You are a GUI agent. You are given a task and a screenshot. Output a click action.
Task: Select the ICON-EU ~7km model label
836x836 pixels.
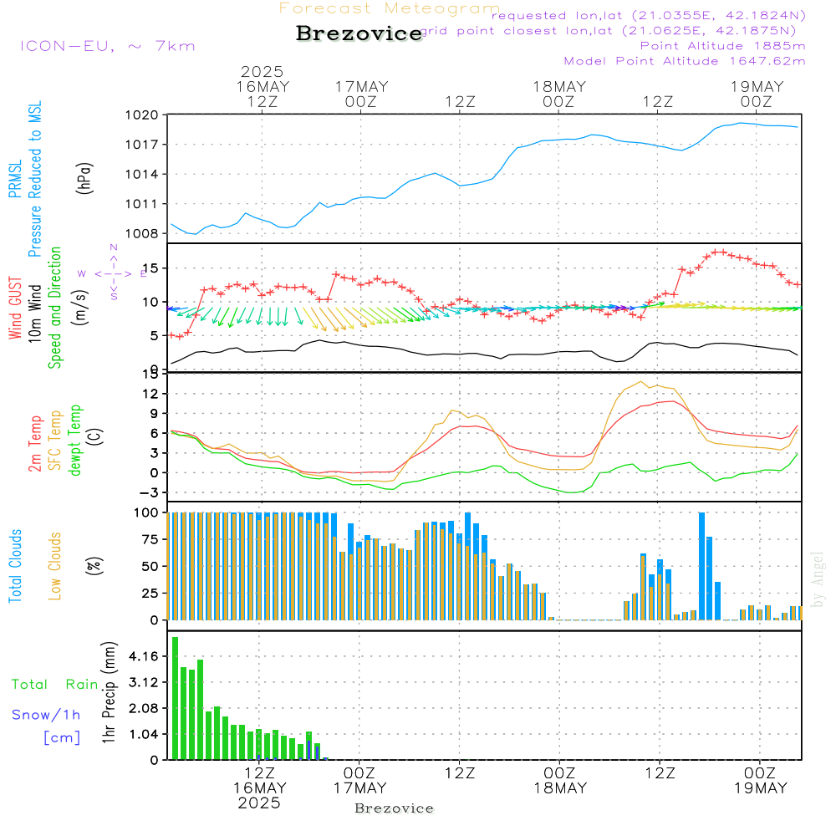[x=108, y=46]
